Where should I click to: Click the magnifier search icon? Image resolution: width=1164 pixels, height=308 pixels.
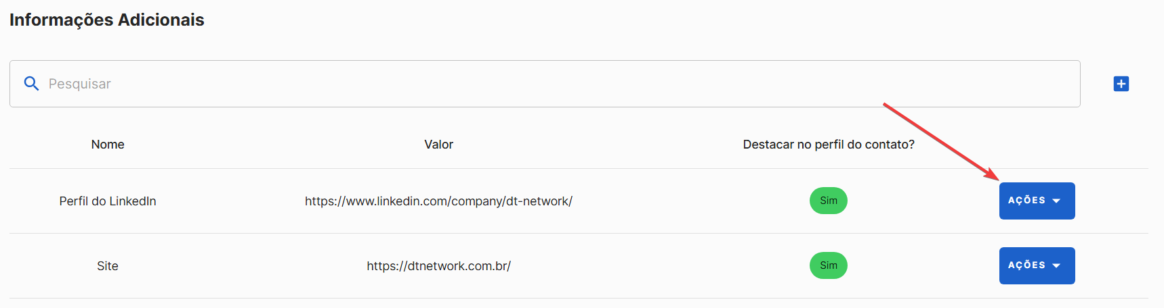(31, 84)
